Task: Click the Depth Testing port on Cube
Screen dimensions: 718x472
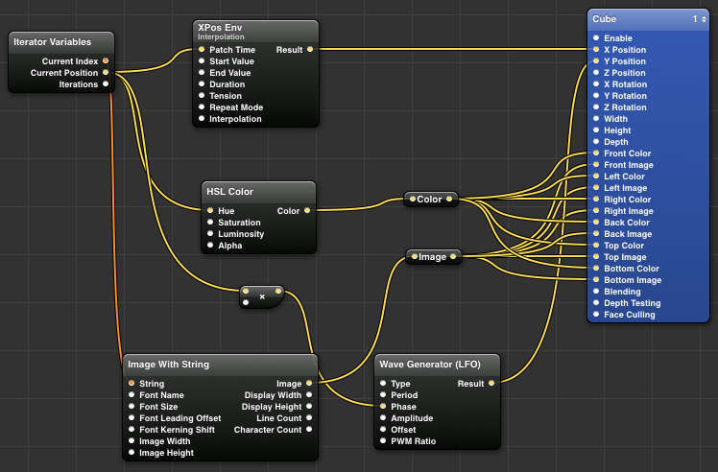Action: [596, 303]
